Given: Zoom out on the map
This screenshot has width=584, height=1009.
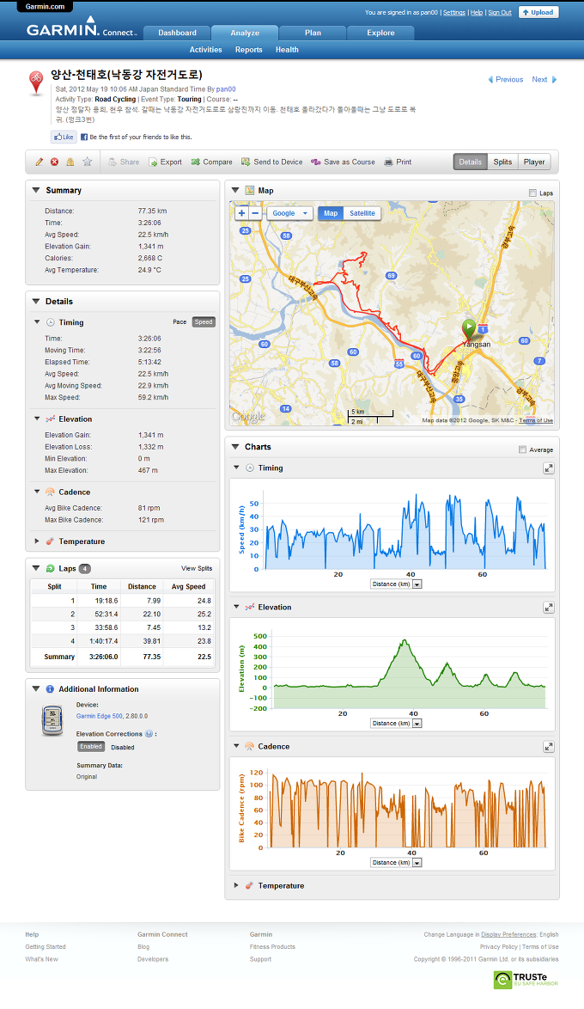Looking at the screenshot, I should coord(255,213).
